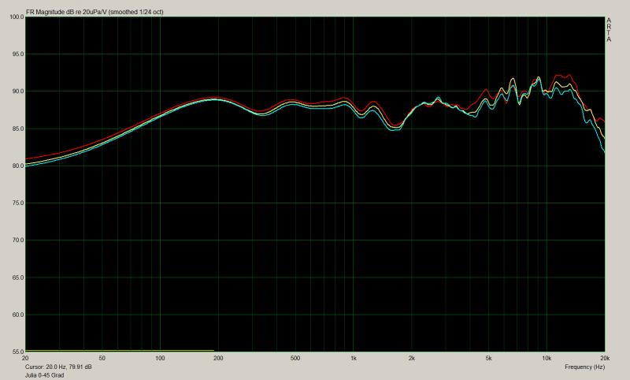Click the 100.0 y-axis label
Viewport: 630px width, 380px height.
(x=17, y=17)
